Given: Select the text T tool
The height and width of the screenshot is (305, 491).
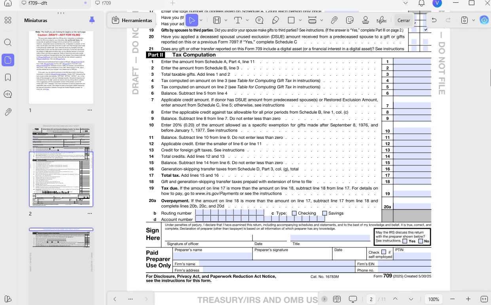Looking at the screenshot, I should (238, 20).
